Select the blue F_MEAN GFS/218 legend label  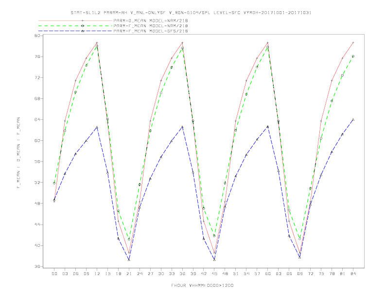point(151,31)
